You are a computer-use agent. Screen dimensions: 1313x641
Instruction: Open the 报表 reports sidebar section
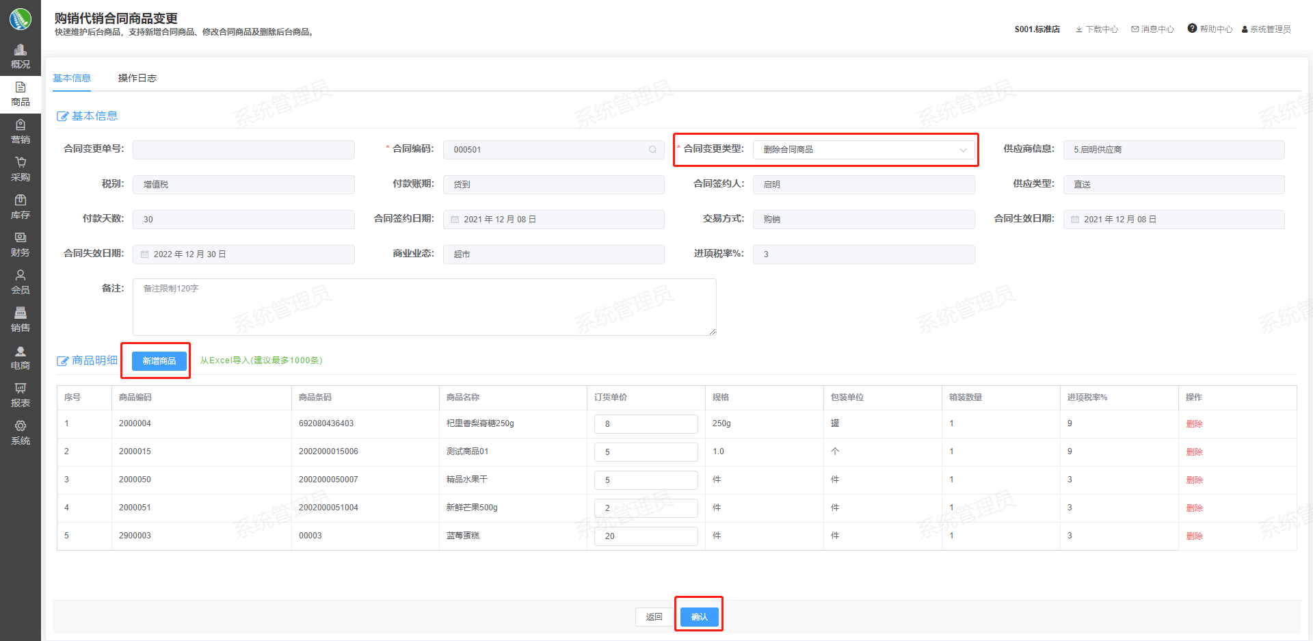(21, 395)
